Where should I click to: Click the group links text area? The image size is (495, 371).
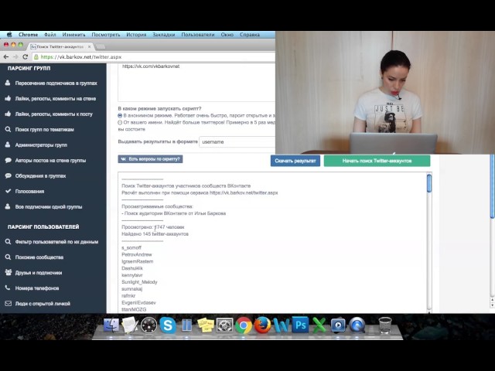196,83
